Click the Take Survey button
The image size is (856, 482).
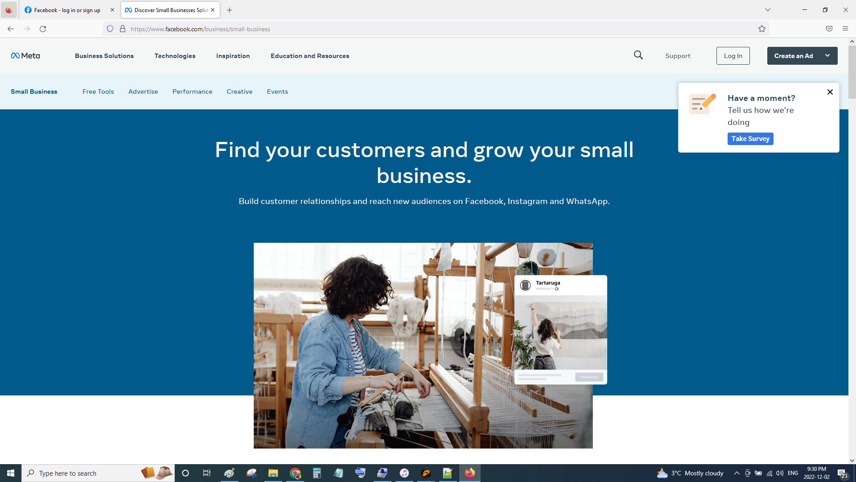click(x=750, y=139)
